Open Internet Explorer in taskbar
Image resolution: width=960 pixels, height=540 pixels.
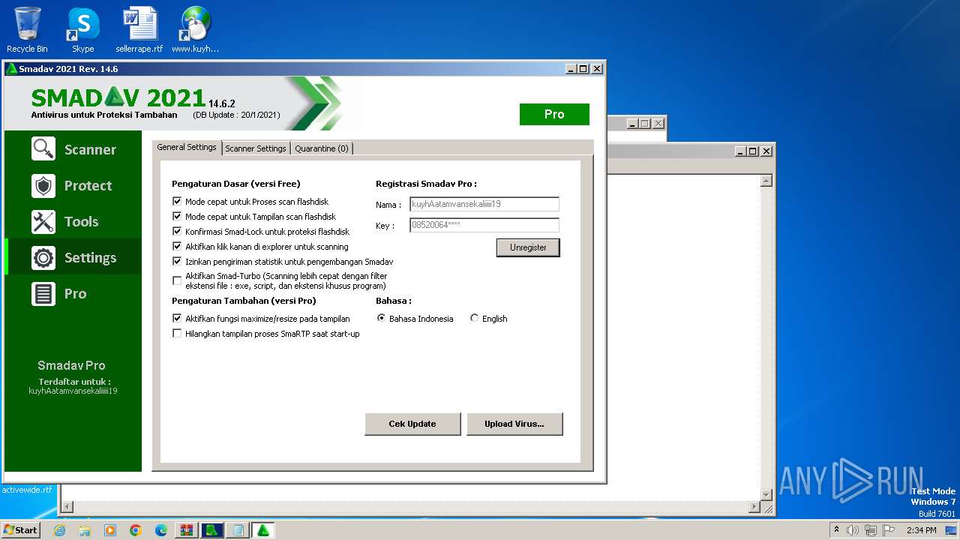pos(60,530)
